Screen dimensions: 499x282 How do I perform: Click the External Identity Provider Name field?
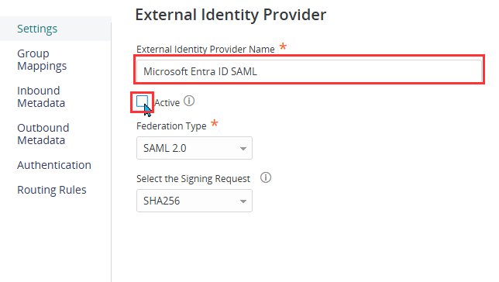(309, 71)
